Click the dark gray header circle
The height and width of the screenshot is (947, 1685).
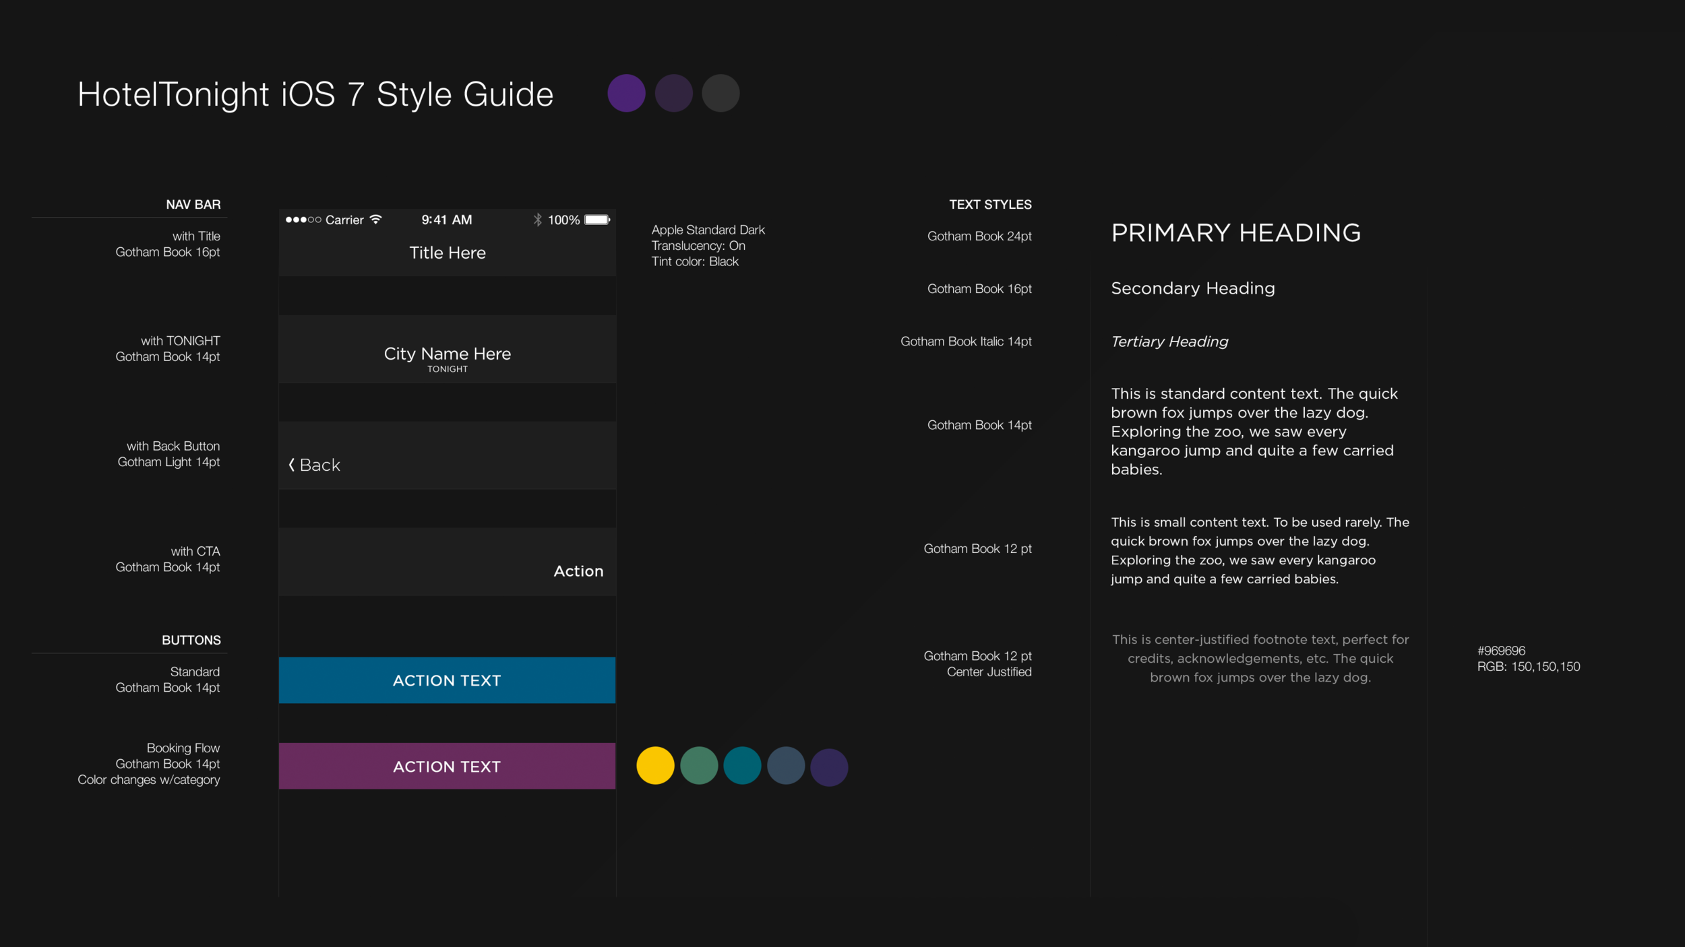721,93
